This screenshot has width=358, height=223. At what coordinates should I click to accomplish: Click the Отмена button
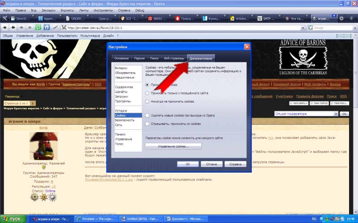click(x=211, y=164)
